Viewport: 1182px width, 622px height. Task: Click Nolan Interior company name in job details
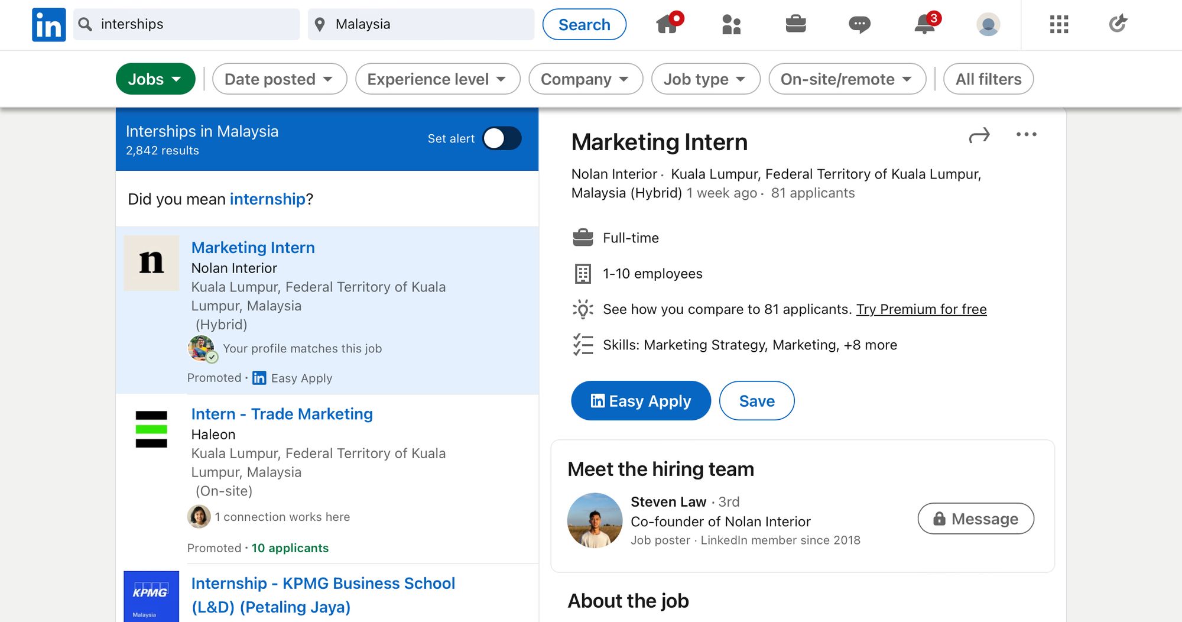tap(614, 174)
